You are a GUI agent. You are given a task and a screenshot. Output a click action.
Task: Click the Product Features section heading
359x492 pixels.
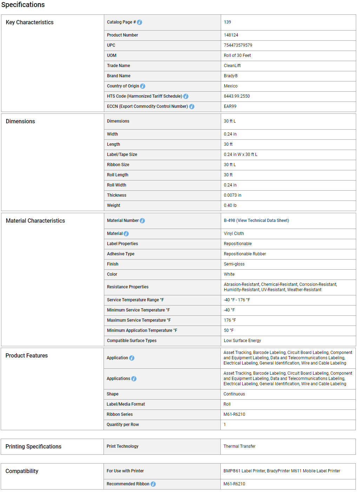(27, 356)
